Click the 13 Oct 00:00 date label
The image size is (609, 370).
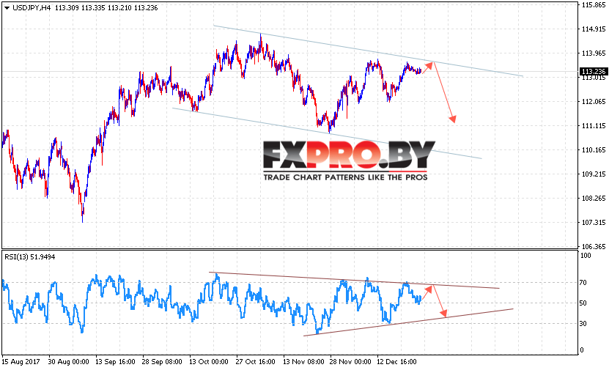209,361
